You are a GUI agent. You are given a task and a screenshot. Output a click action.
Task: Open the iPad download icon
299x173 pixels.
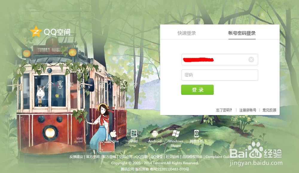pyautogui.click(x=134, y=134)
